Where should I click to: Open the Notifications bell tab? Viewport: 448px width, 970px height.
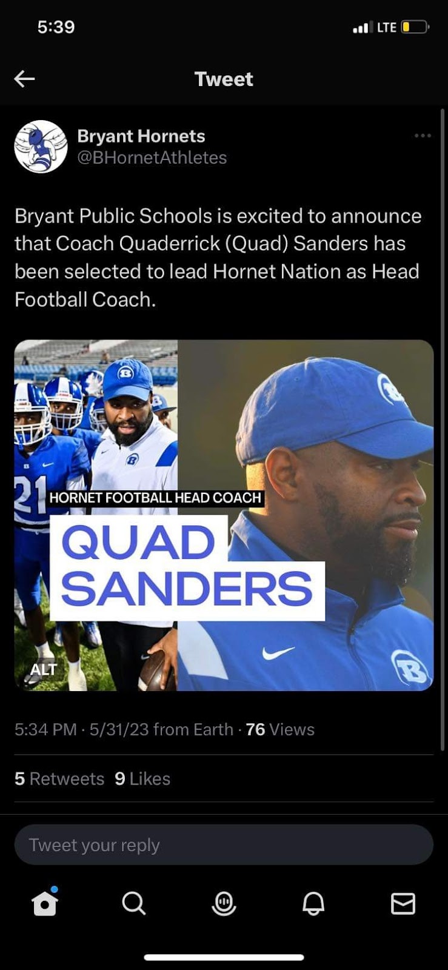[x=313, y=903]
